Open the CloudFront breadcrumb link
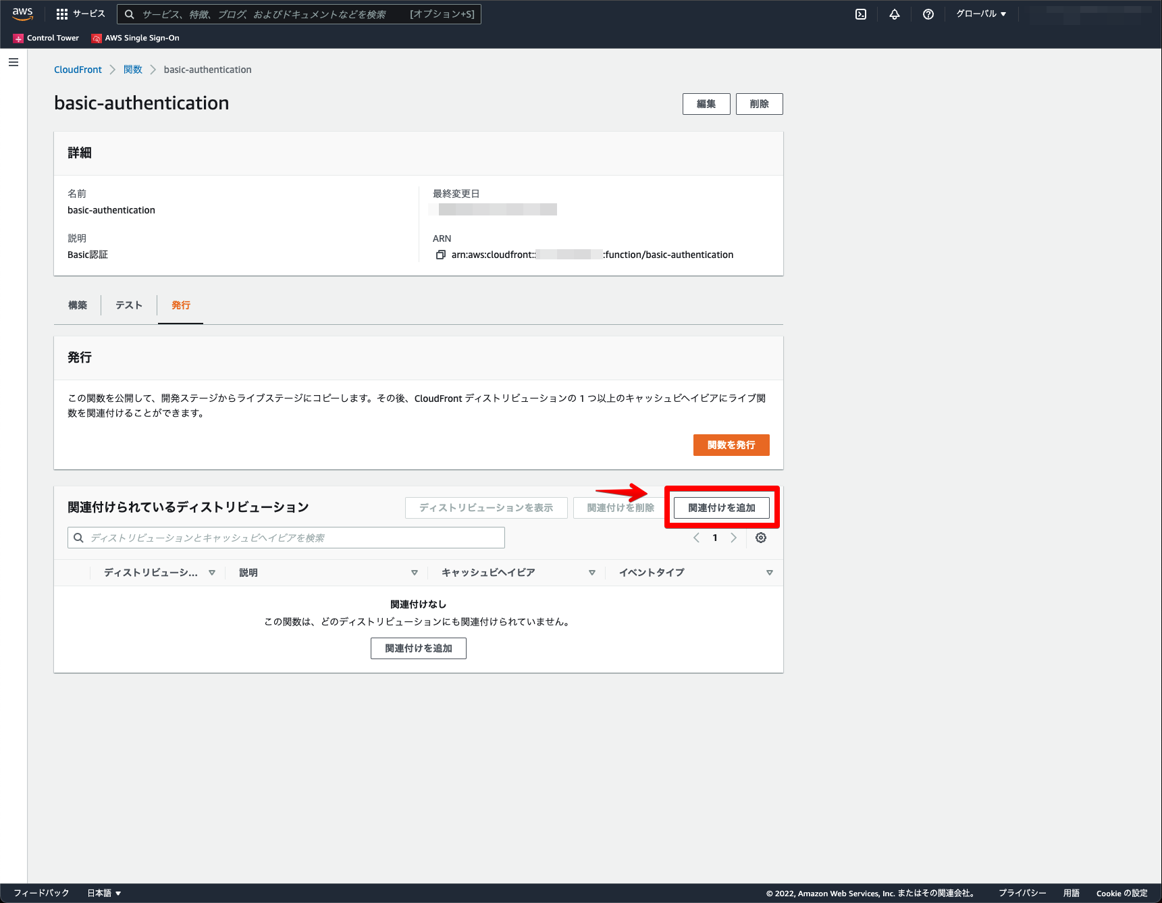The height and width of the screenshot is (903, 1162). pos(78,70)
